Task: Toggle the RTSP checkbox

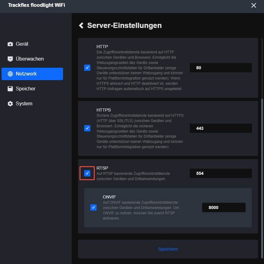Action: click(x=87, y=173)
